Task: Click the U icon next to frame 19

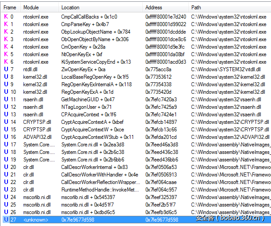Action: 6,160
